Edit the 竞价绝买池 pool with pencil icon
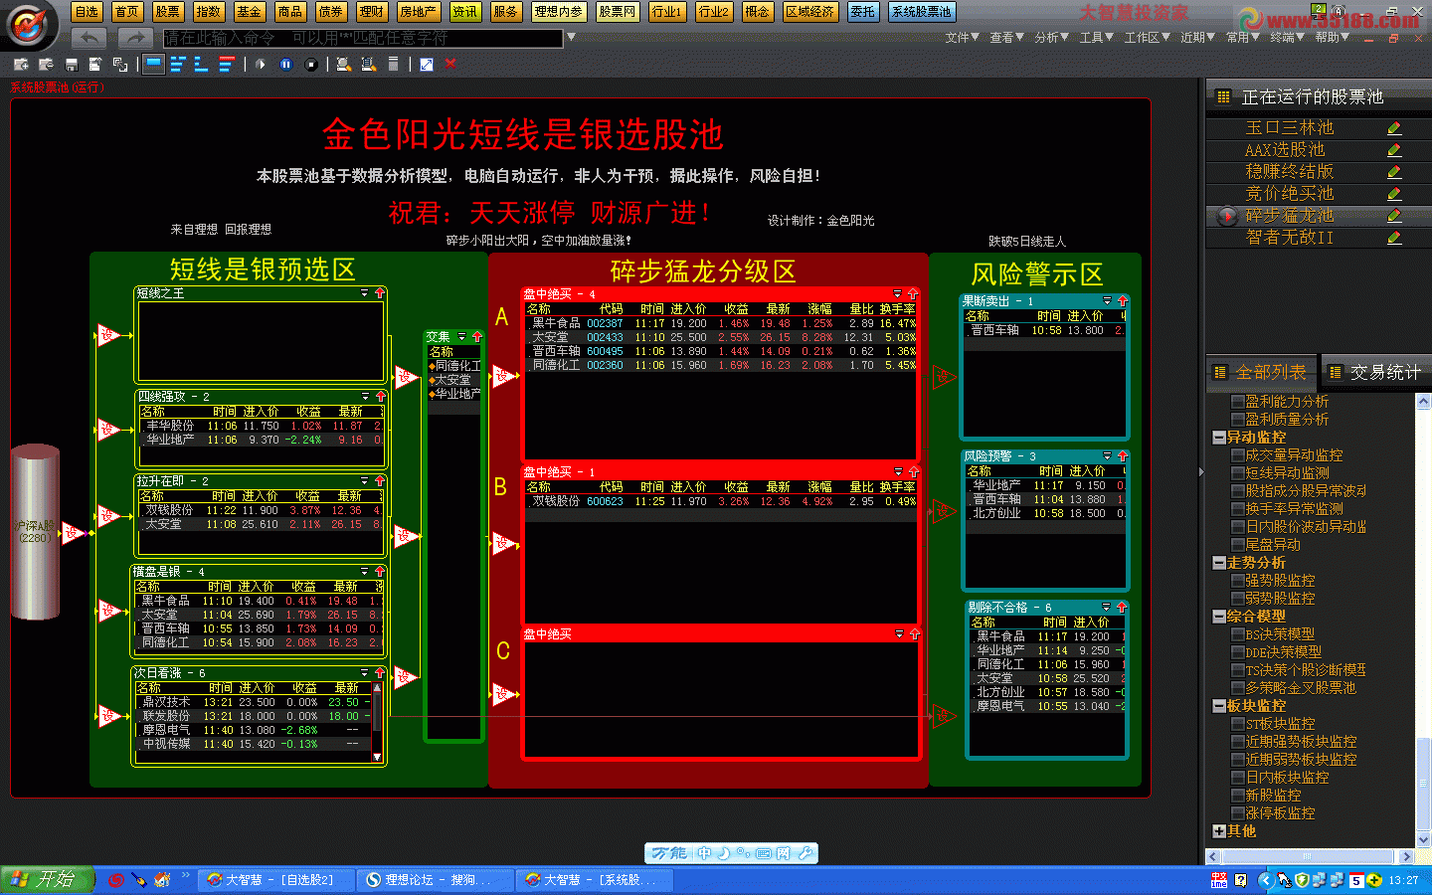This screenshot has width=1432, height=895. click(1394, 194)
